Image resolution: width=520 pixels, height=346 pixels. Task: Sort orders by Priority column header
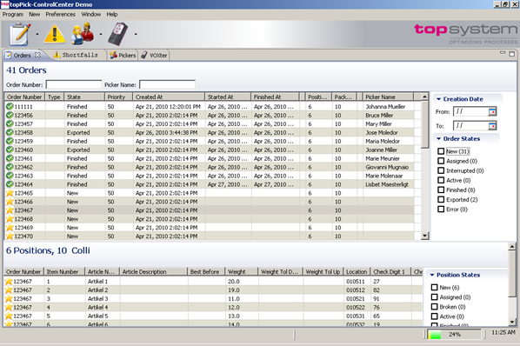tap(118, 96)
